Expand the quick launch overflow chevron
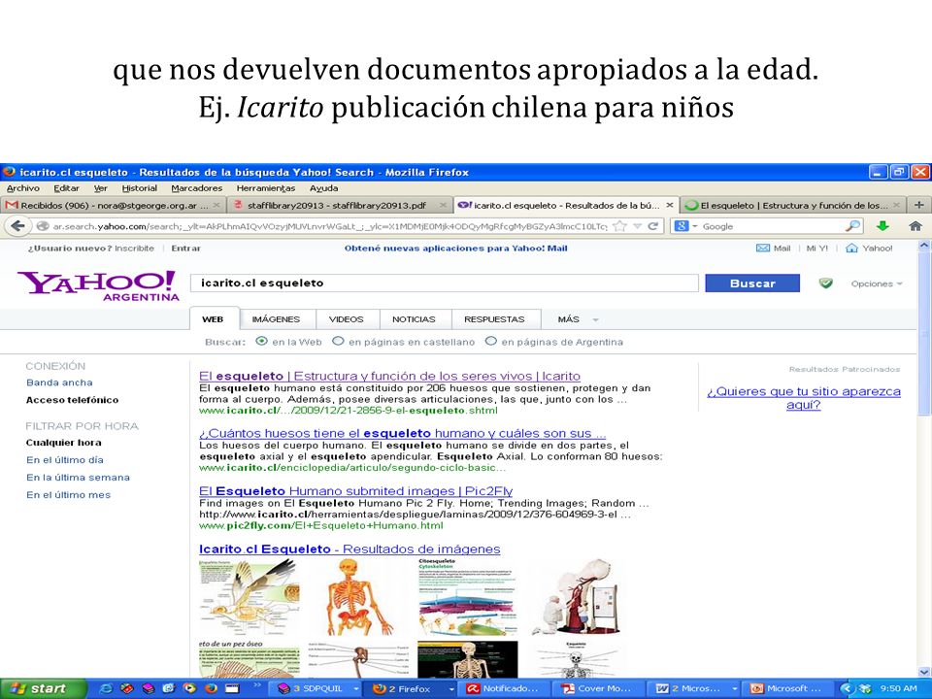 tap(257, 685)
